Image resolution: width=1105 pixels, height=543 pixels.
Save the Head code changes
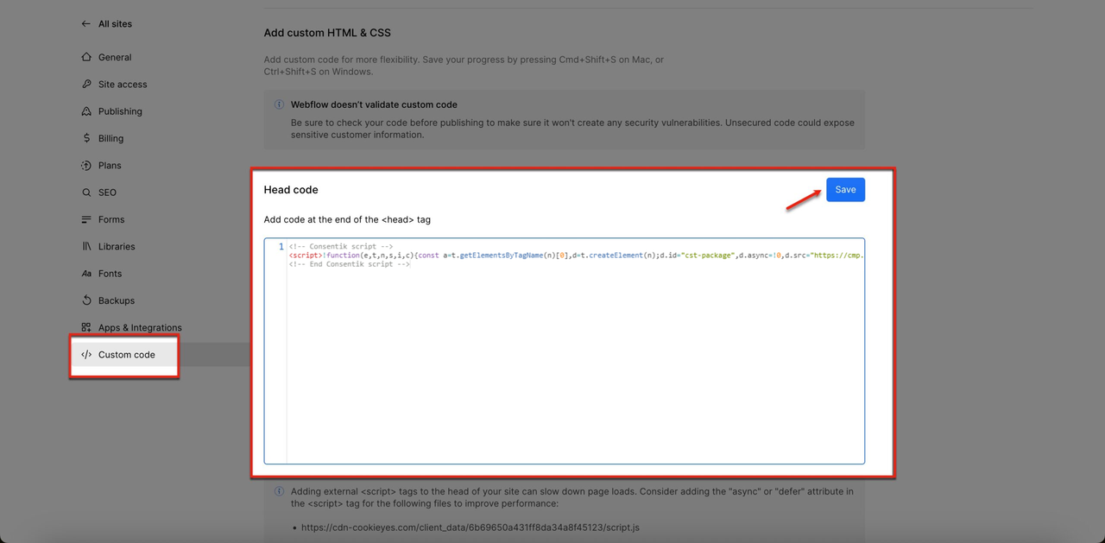tap(845, 190)
